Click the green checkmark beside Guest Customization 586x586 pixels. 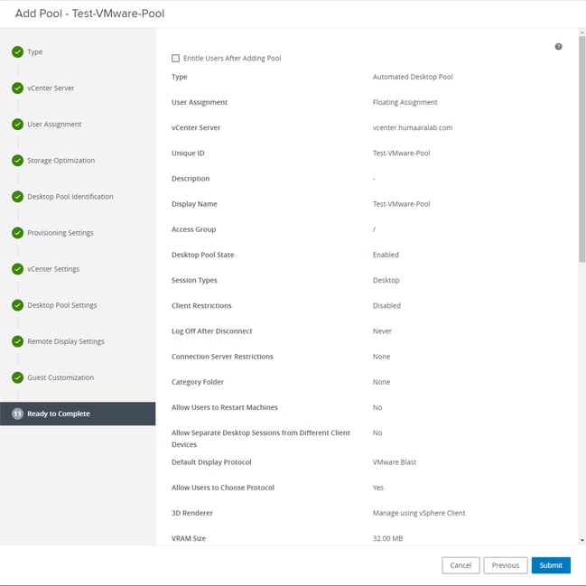[17, 377]
